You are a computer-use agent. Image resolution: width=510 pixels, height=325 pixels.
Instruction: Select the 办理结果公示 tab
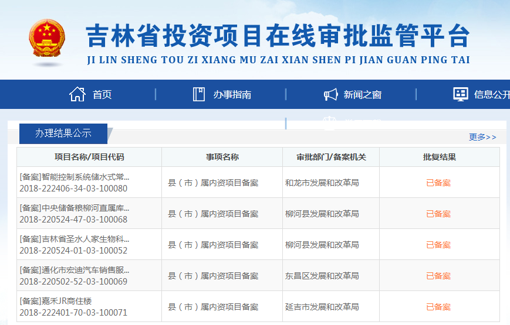(x=63, y=134)
